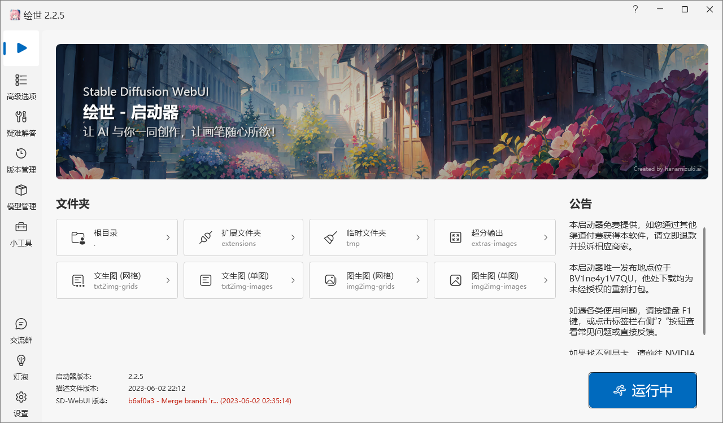Image resolution: width=723 pixels, height=423 pixels.
Task: Open the launch page via play icon
Action: tap(21, 48)
